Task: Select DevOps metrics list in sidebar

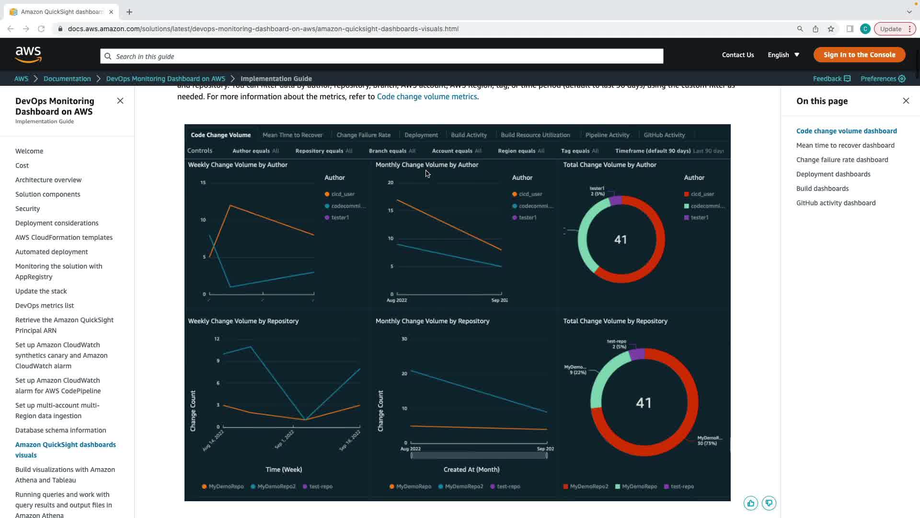Action: [x=45, y=306]
